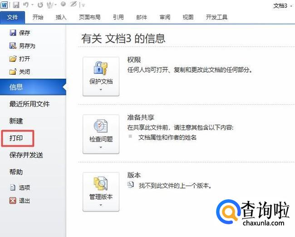295x237 pixels.
Task: Switch to the 引用 ribbon tab
Action: click(x=118, y=17)
